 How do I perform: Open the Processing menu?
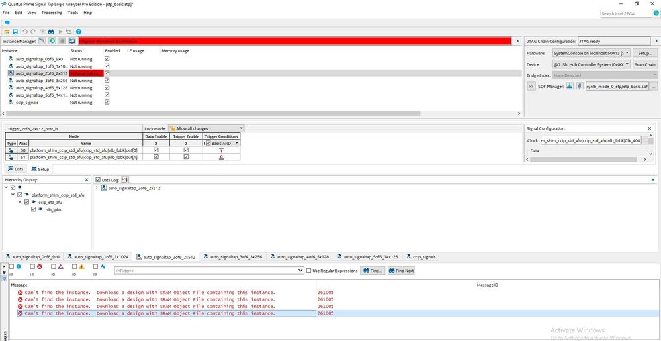[52, 13]
